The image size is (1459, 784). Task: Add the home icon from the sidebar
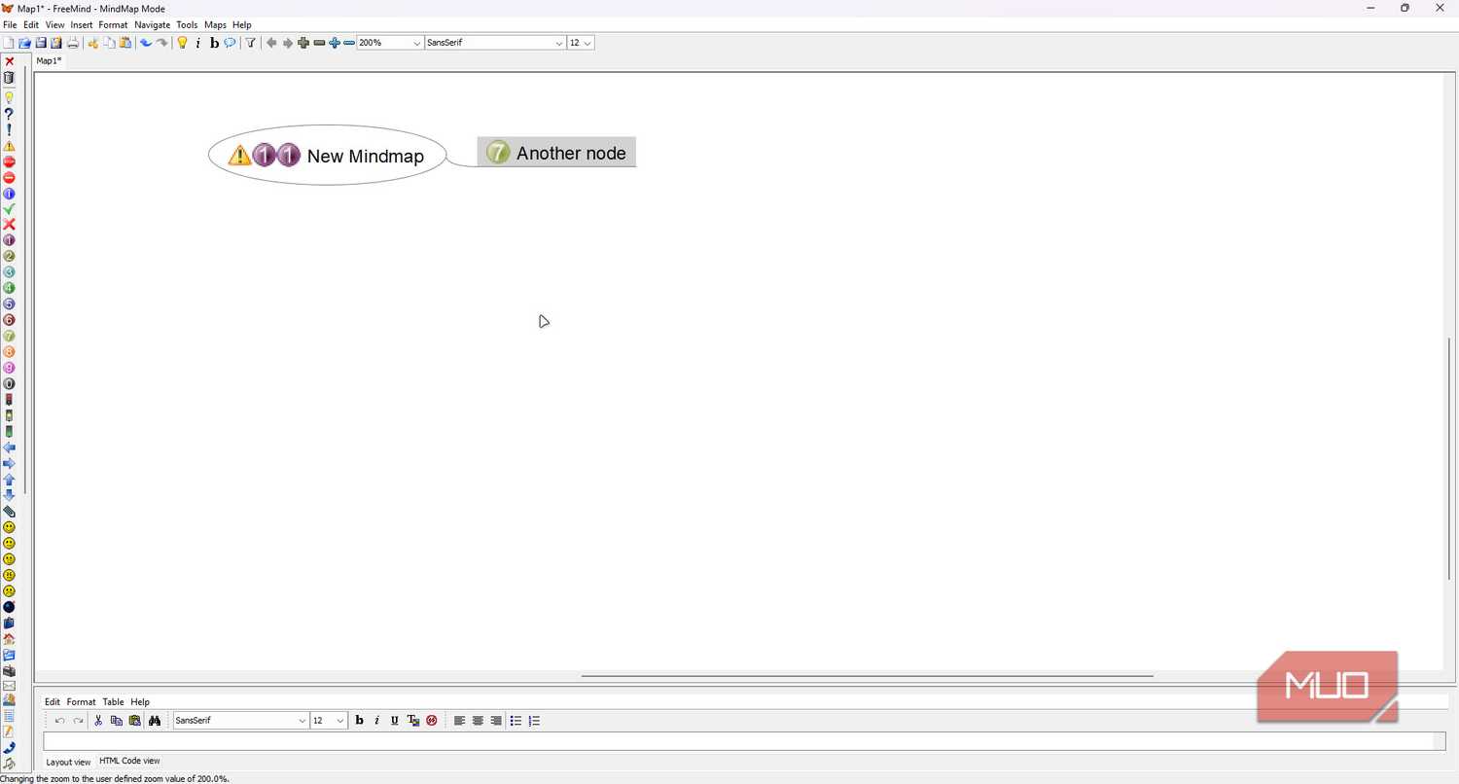[10, 639]
